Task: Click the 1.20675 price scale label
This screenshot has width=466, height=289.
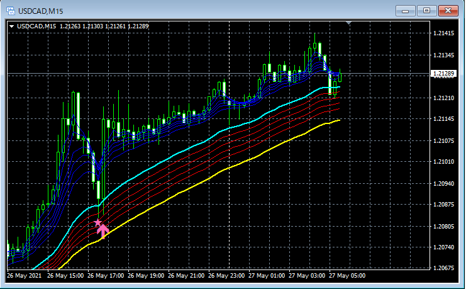Action: [444, 268]
